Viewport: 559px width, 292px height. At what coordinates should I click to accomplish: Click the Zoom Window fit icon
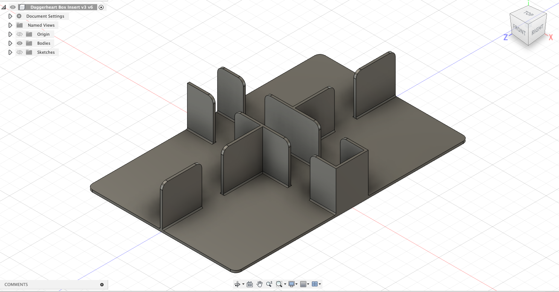pyautogui.click(x=279, y=284)
